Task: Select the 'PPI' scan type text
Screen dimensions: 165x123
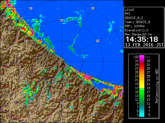Action: 127,14
